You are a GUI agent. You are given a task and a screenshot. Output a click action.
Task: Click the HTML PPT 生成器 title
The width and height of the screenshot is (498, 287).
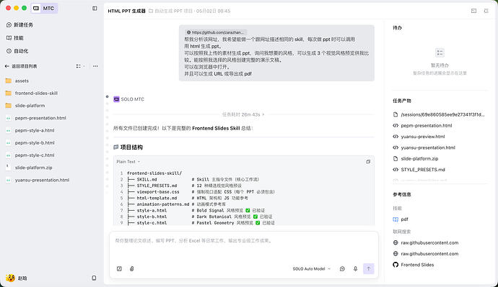(126, 11)
